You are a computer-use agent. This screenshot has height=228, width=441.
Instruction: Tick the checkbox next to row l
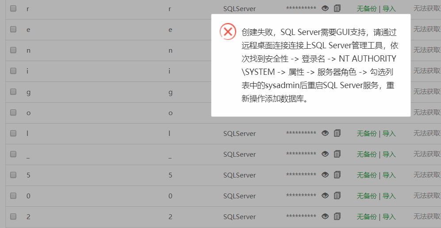13,133
